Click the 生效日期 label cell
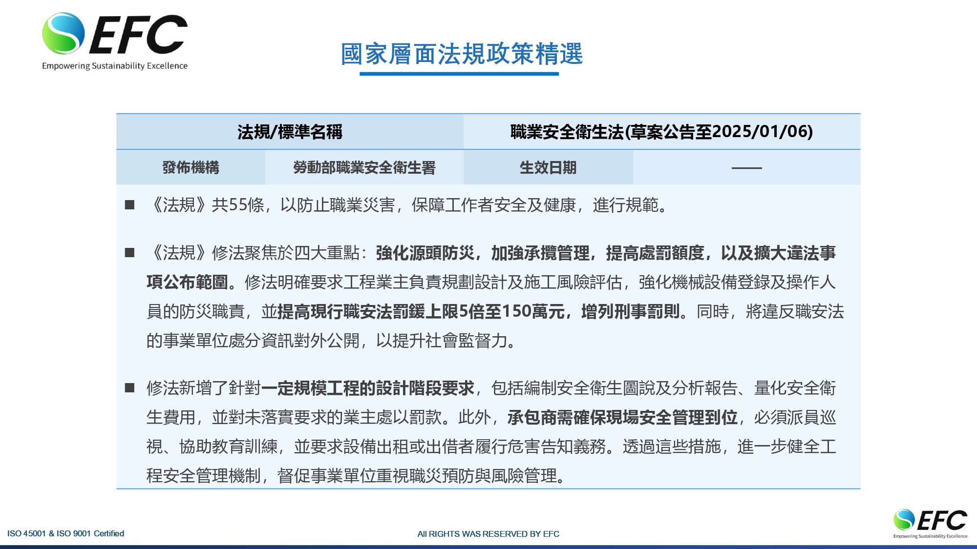Image resolution: width=977 pixels, height=549 pixels. point(548,167)
